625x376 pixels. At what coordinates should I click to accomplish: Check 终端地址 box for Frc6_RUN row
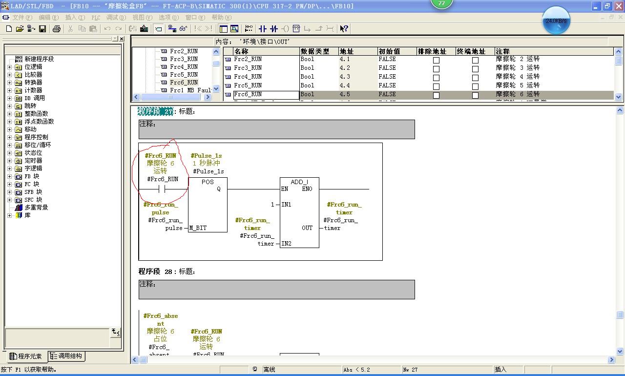475,96
